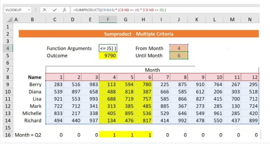Select column N header
The height and width of the screenshot is (144, 270).
[250, 20]
